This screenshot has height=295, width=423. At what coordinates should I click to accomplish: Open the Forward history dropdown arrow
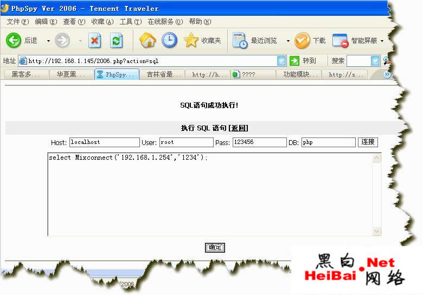point(80,41)
